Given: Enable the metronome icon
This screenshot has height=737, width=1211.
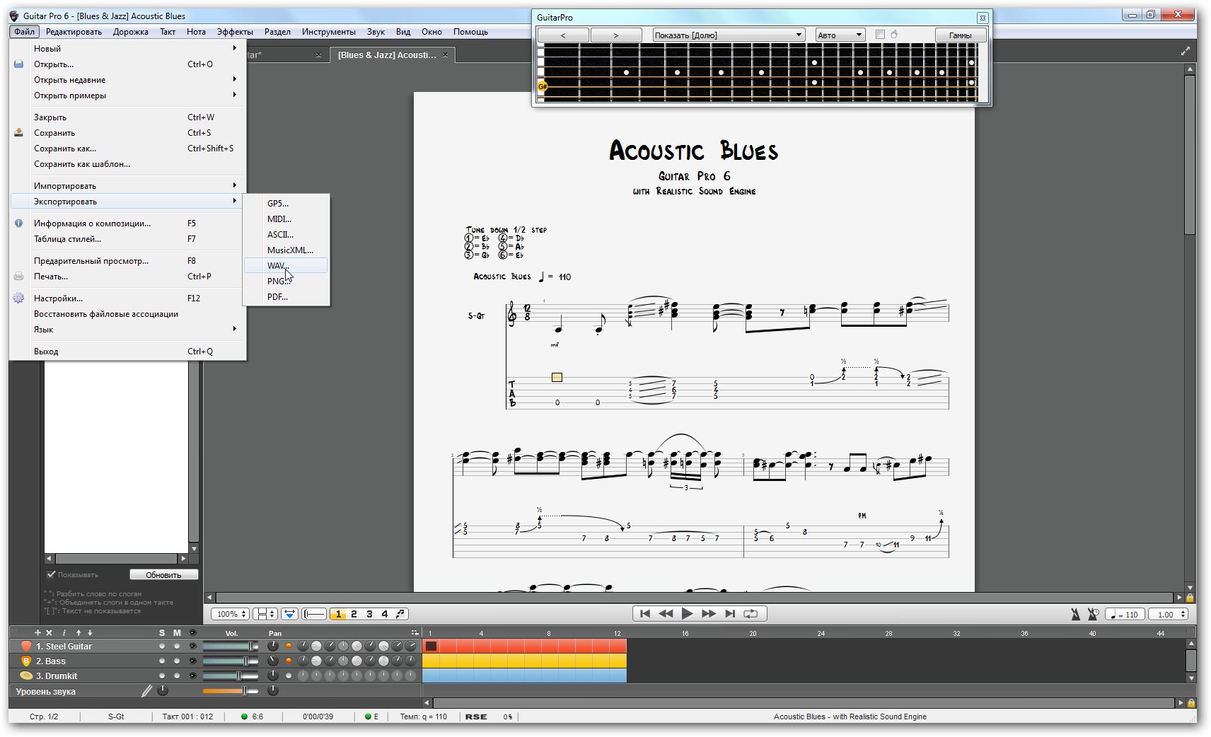Looking at the screenshot, I should click(x=1075, y=614).
